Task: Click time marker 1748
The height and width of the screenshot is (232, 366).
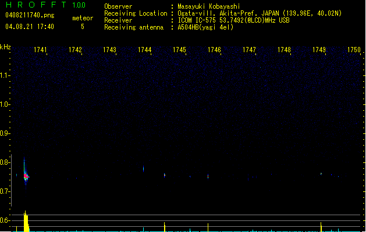Action: click(284, 50)
